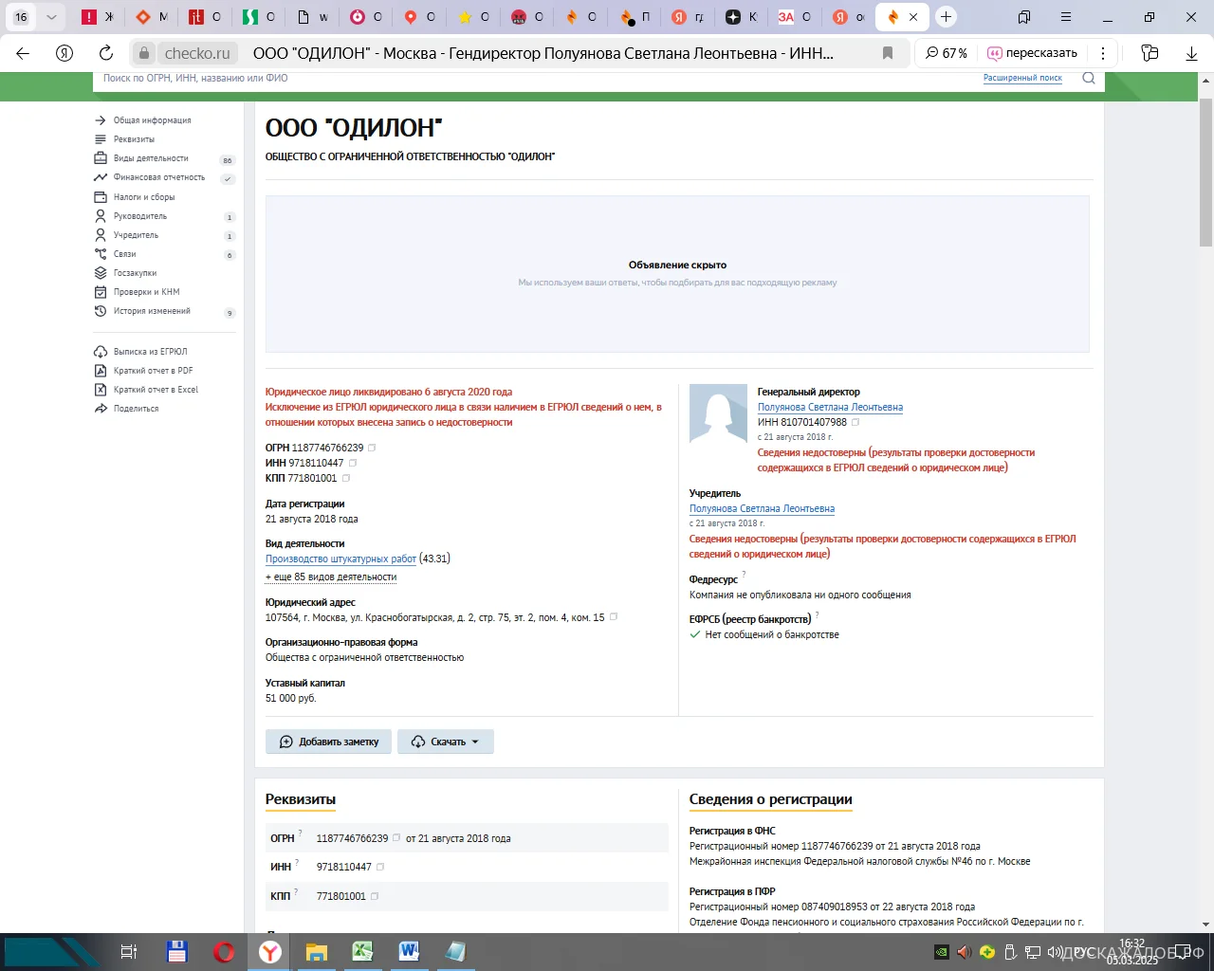
Task: Copy the КПП 771801001 in the summary block
Action: tap(345, 478)
